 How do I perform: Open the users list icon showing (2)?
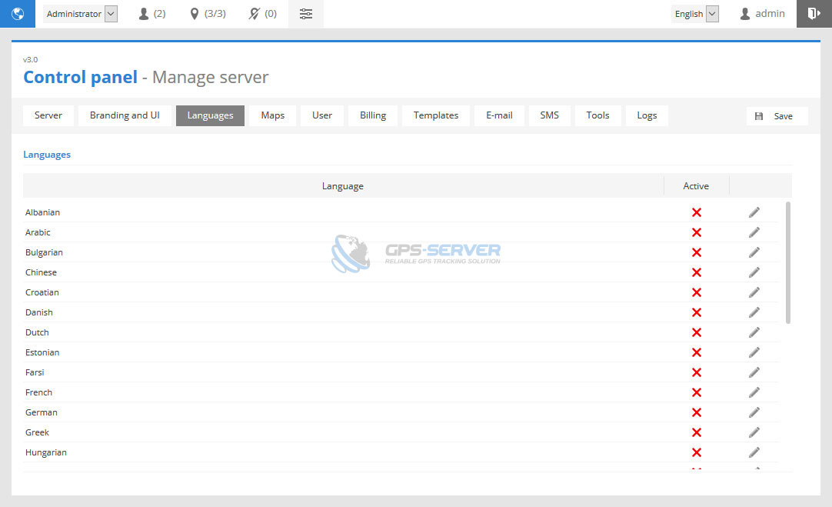coord(151,14)
